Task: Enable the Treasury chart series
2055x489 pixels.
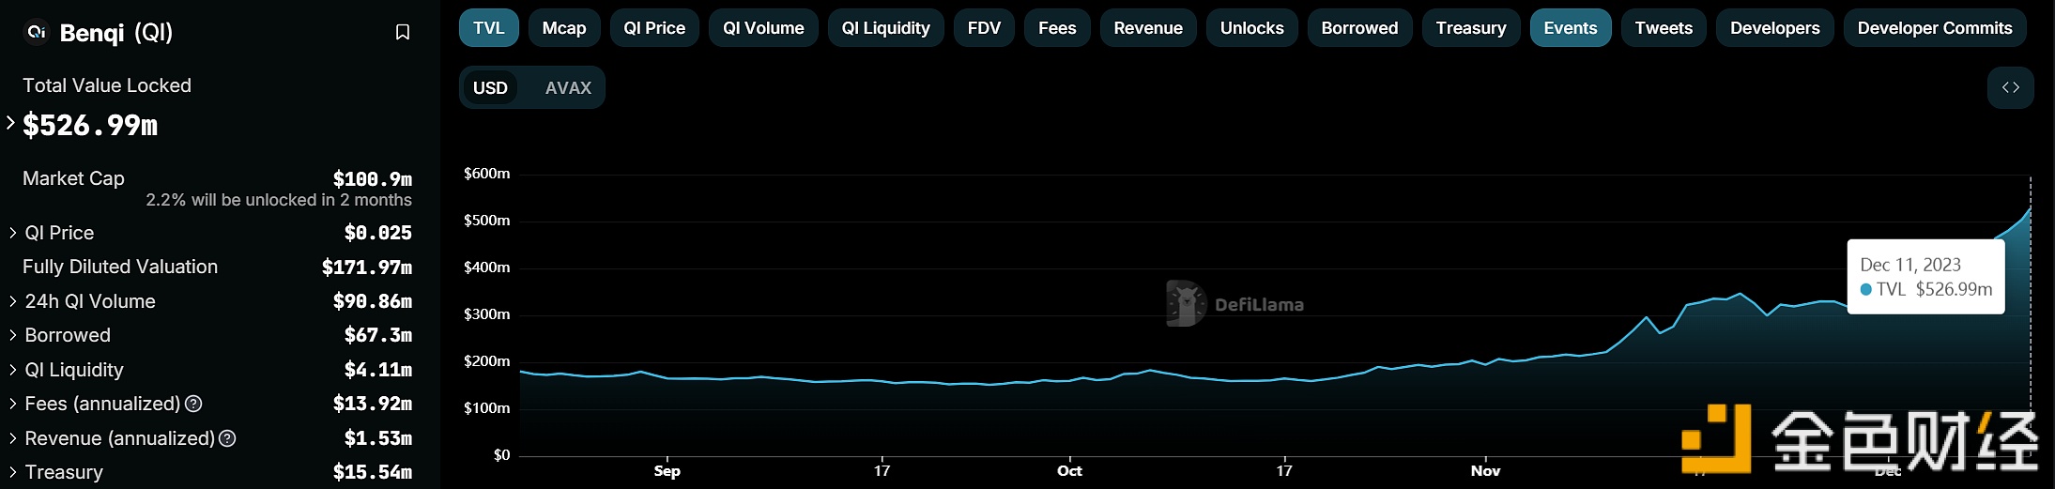Action: point(1471,28)
